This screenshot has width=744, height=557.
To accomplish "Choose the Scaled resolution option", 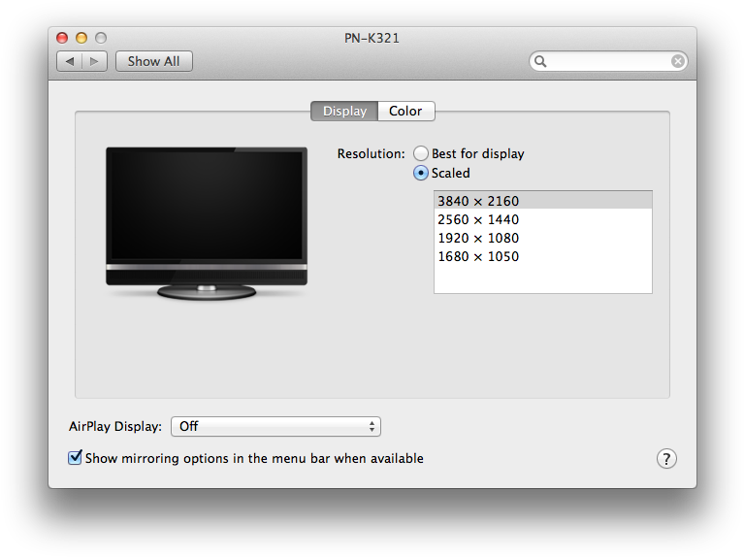I will click(420, 173).
